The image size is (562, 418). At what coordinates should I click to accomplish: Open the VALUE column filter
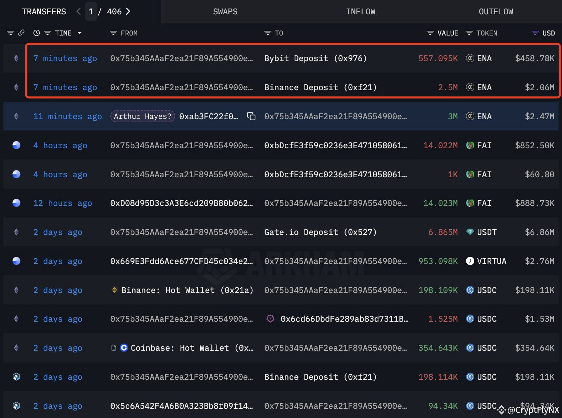[430, 33]
